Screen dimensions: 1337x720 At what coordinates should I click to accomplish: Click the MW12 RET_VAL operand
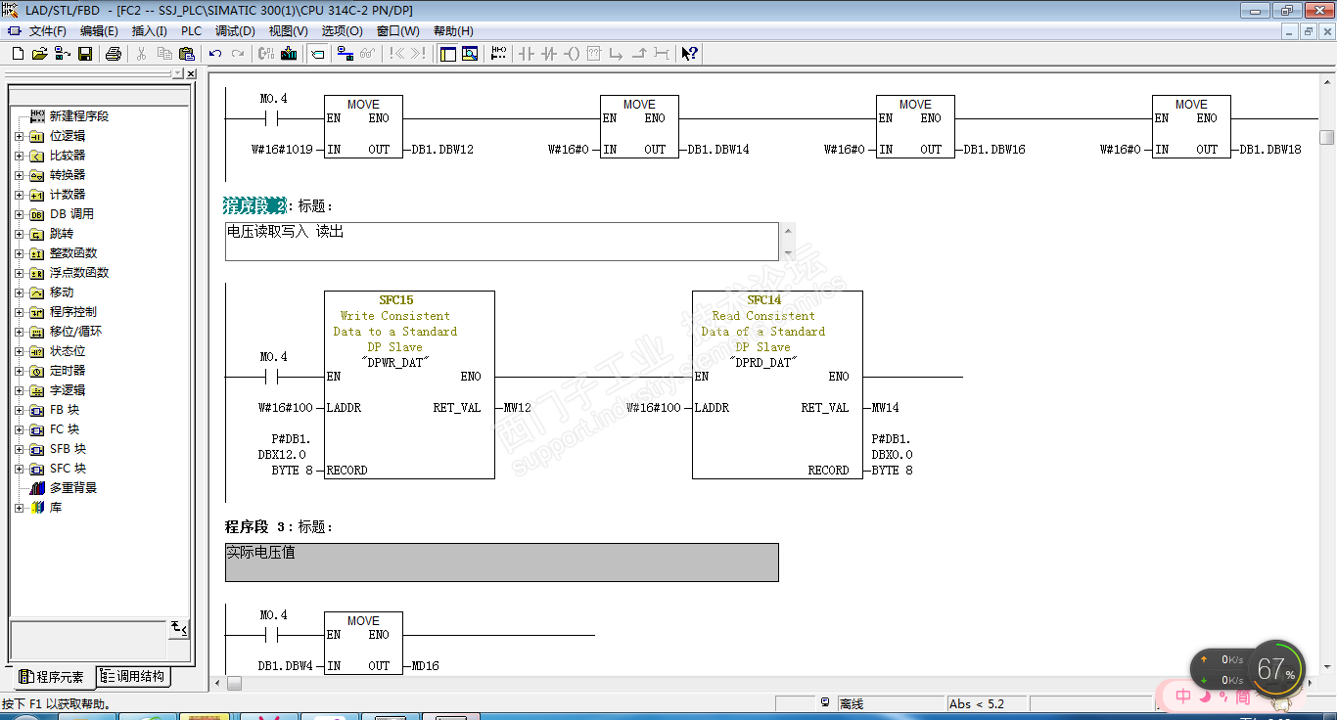[x=517, y=408]
